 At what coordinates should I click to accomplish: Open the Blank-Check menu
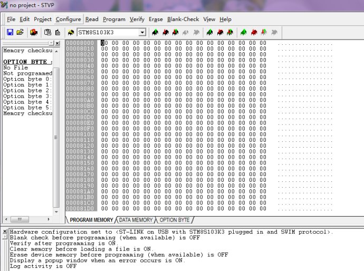[183, 19]
